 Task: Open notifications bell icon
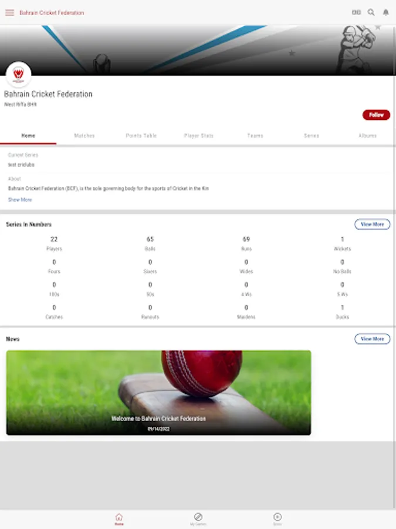point(386,12)
